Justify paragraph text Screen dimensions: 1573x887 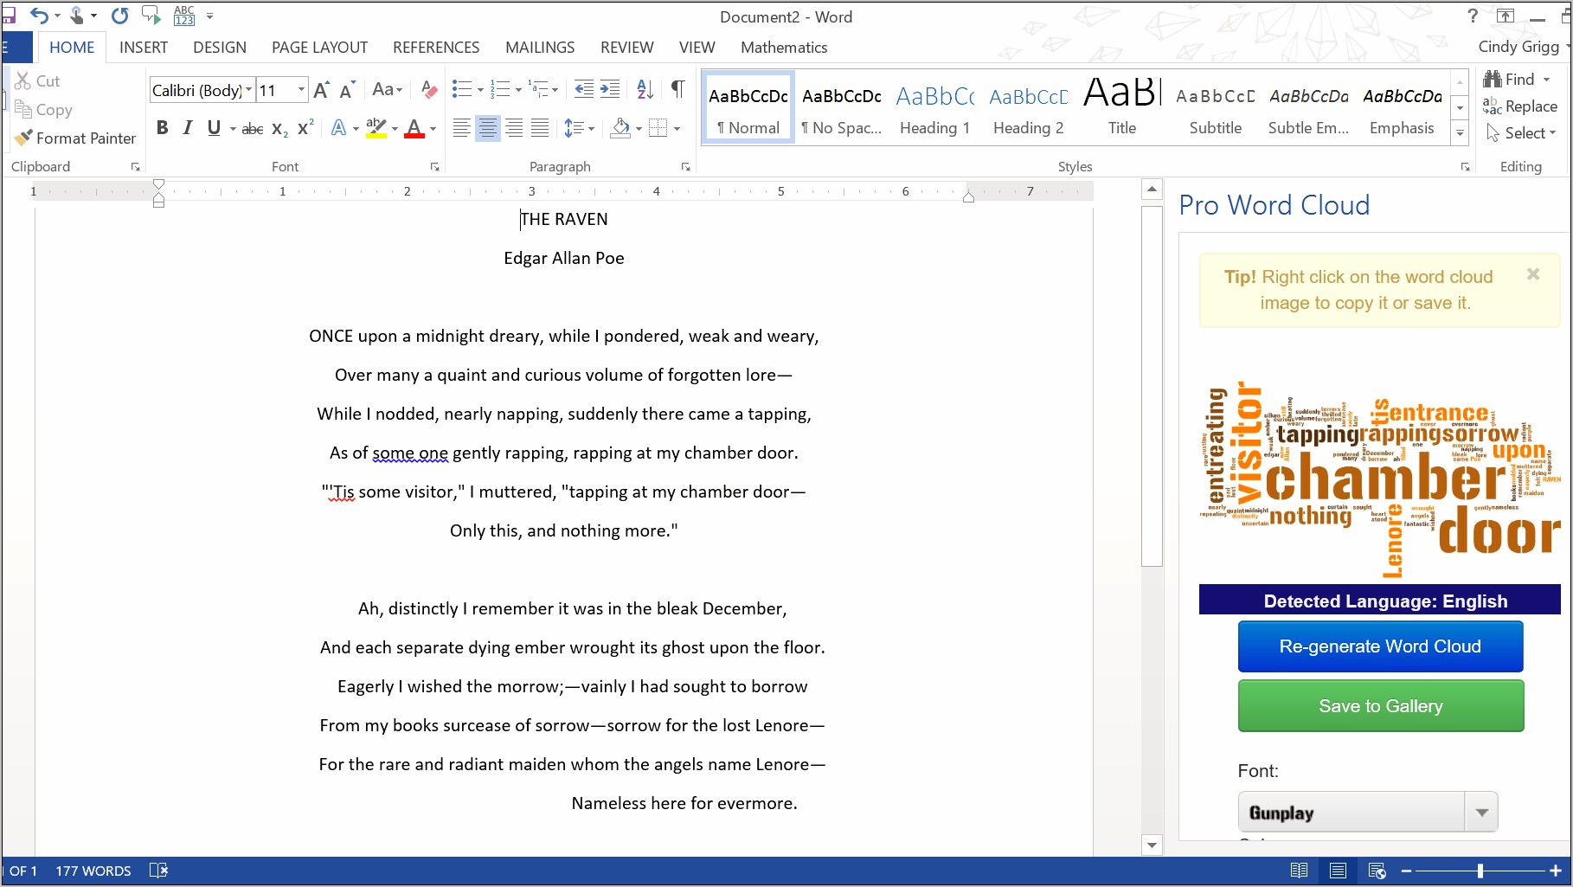[540, 129]
